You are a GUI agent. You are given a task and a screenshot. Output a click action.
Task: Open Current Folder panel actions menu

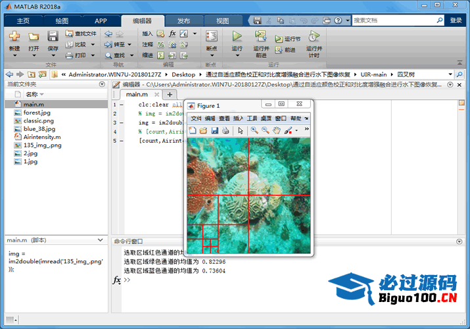coord(102,84)
